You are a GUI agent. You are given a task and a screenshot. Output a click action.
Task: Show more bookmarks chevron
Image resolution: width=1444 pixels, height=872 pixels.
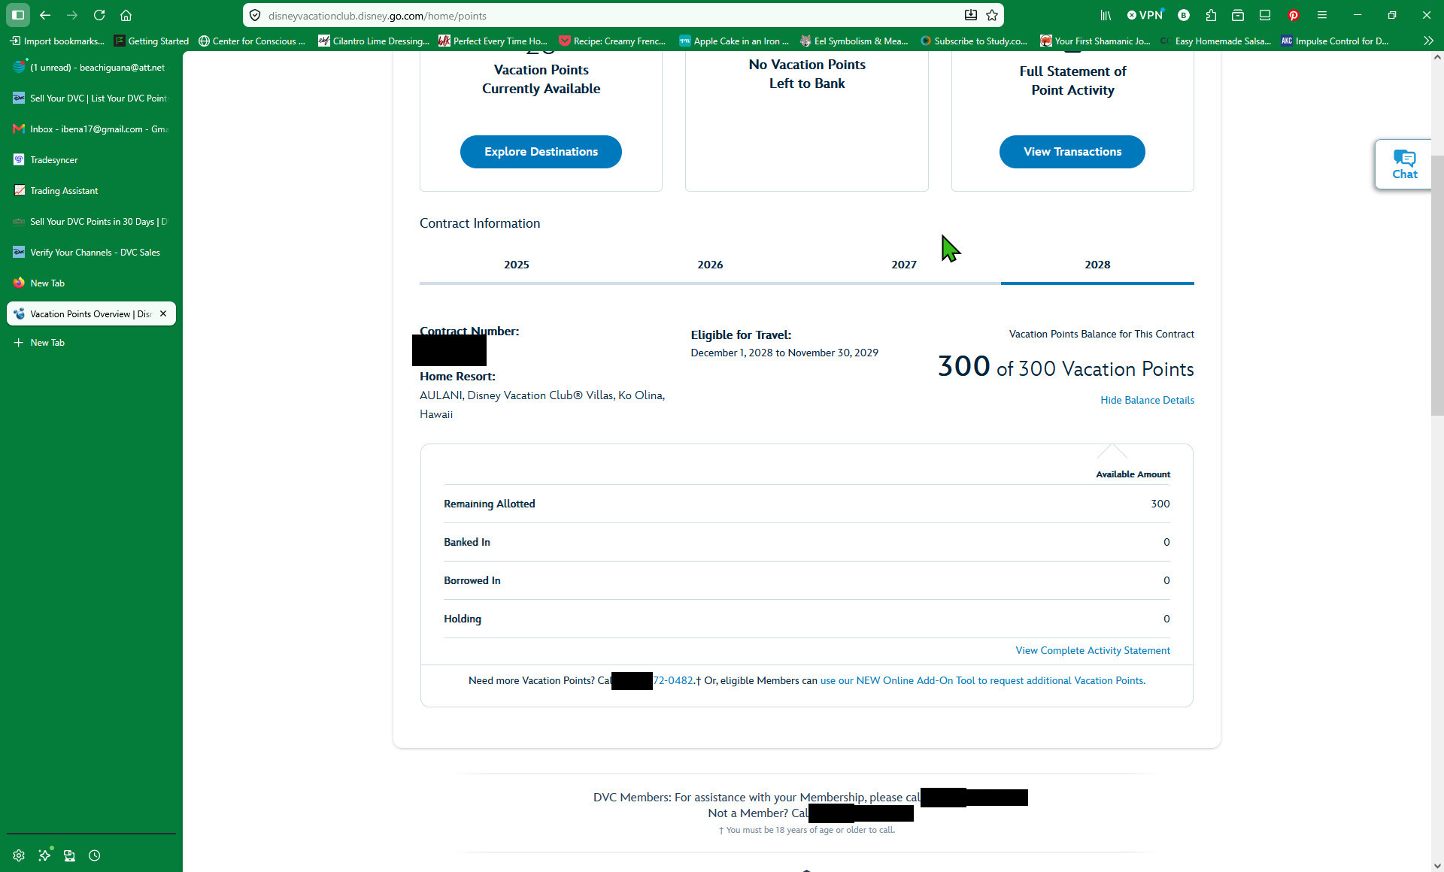(1428, 41)
